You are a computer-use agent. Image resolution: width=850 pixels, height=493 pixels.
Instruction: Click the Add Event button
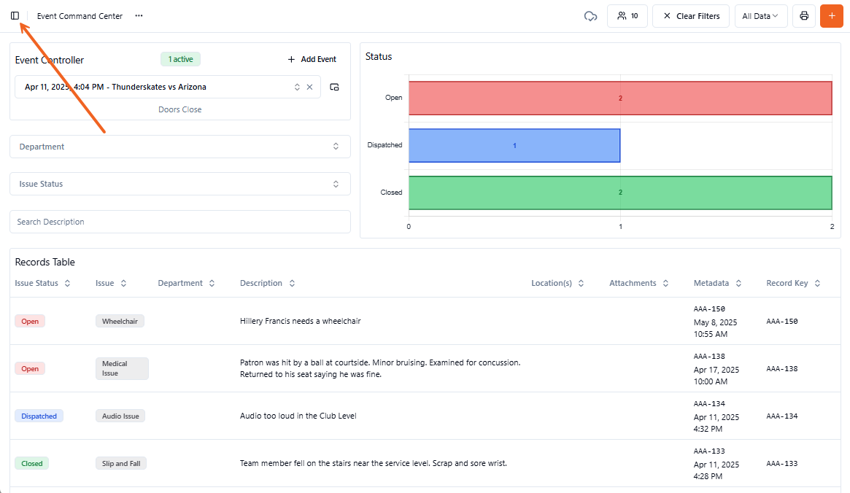pyautogui.click(x=312, y=59)
